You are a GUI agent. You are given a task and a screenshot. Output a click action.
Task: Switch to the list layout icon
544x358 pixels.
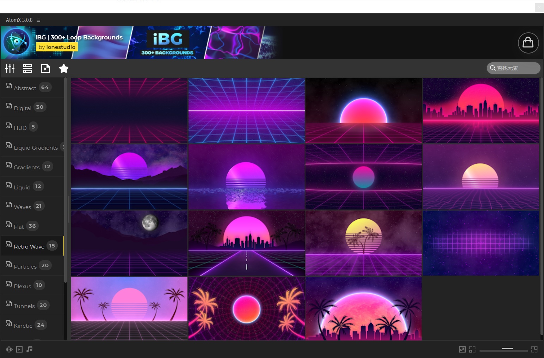[x=27, y=68]
